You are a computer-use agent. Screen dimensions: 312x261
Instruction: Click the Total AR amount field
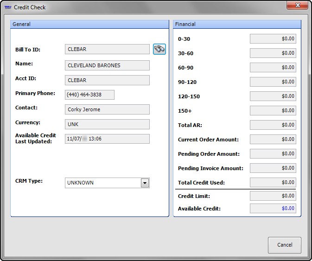273,125
